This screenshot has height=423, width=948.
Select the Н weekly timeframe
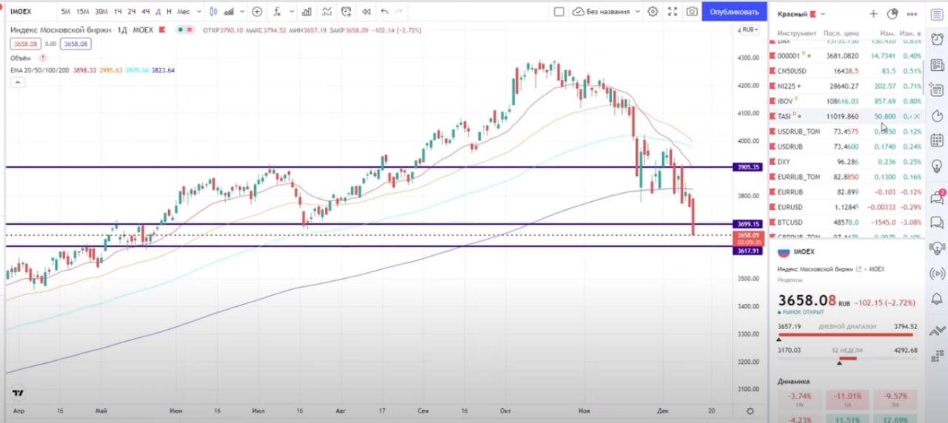click(170, 12)
